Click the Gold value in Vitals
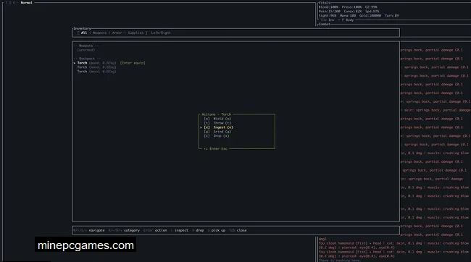 tap(370, 16)
